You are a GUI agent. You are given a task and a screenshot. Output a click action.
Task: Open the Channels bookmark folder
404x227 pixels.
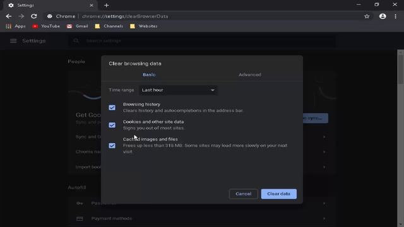point(109,26)
